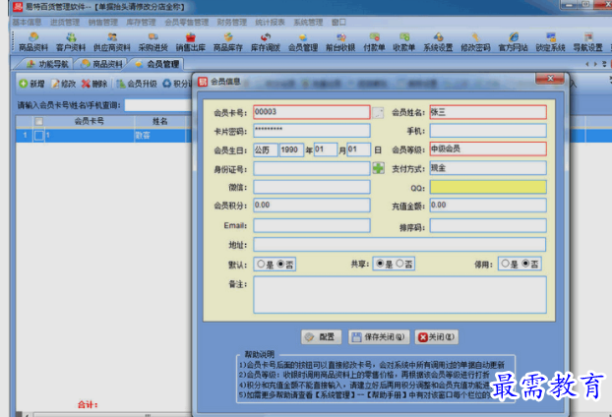Click 锁定系统 toolbar icon
Viewport: 612px width, 417px height.
[x=550, y=42]
